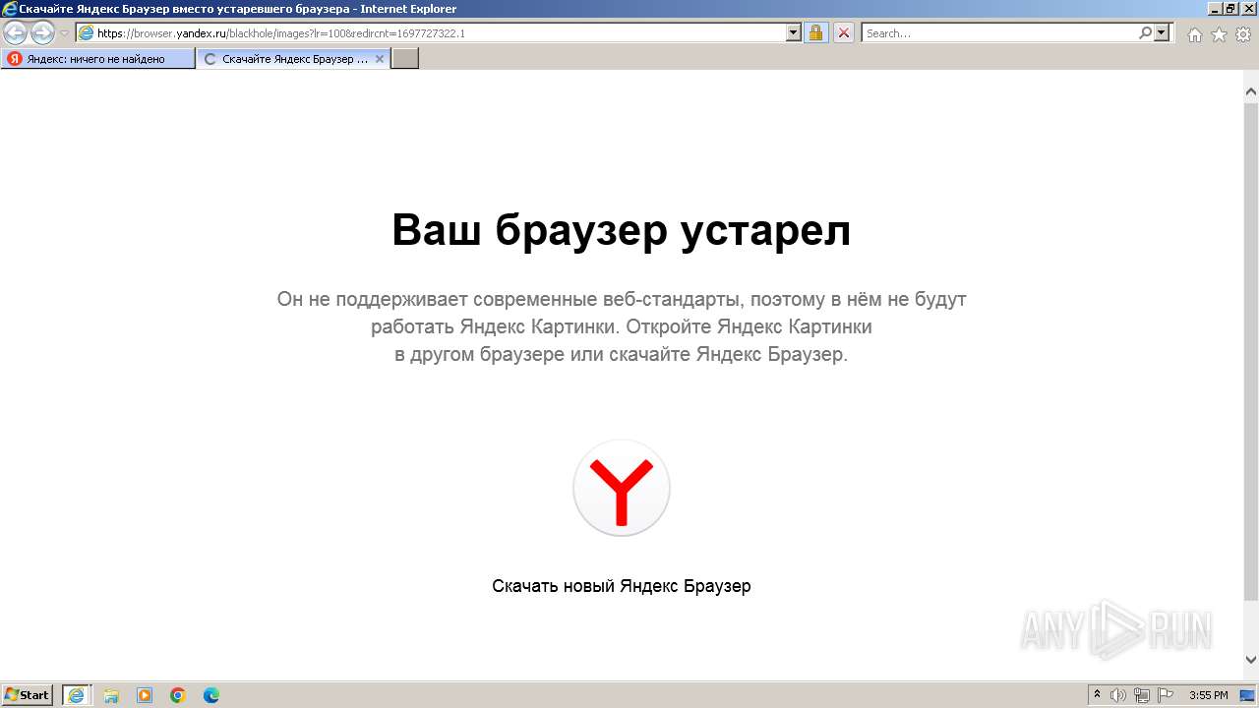Click the Yandex Browser logo
The image size is (1259, 708).
tap(622, 488)
